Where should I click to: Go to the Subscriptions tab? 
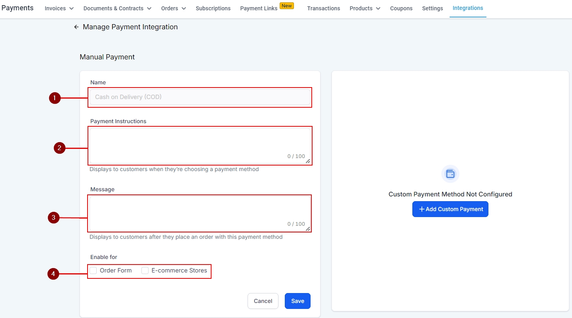(x=213, y=8)
